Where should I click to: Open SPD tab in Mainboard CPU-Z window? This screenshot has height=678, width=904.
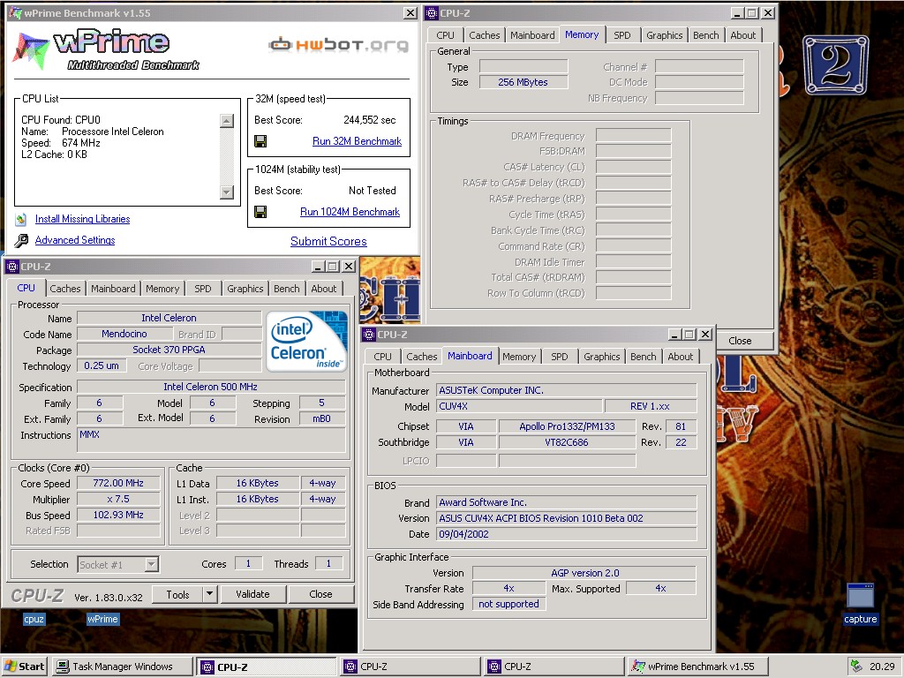[559, 357]
